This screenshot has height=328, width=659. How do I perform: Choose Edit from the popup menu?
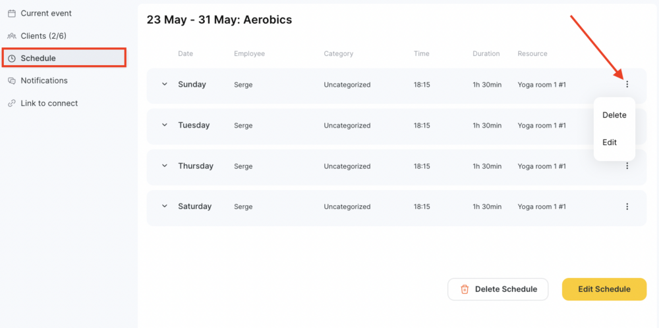click(x=610, y=142)
